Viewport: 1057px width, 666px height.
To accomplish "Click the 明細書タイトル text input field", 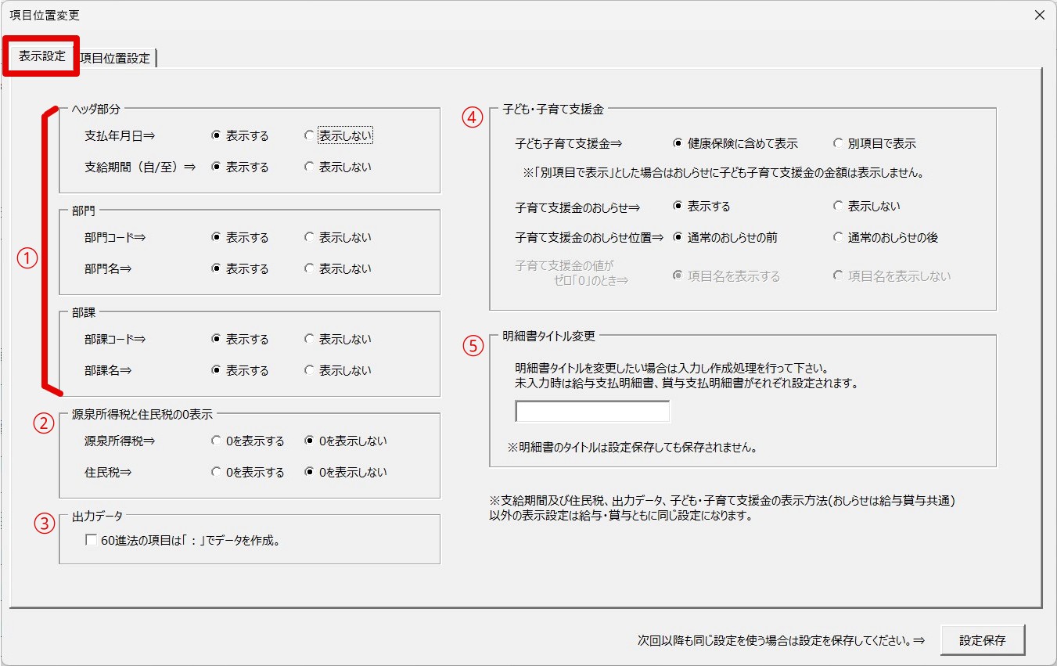I will [592, 412].
